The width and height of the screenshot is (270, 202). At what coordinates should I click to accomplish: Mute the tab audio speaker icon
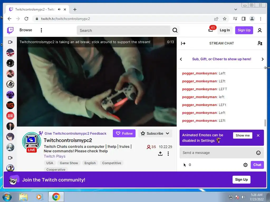(x=59, y=9)
